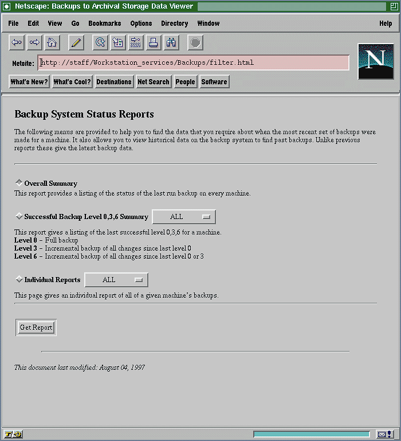Click the Net Search directory button
The image size is (401, 441).
(153, 82)
